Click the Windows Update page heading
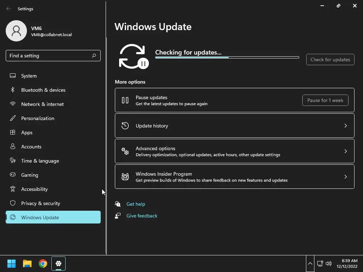Viewport: 363px width, 272px height. click(x=153, y=27)
